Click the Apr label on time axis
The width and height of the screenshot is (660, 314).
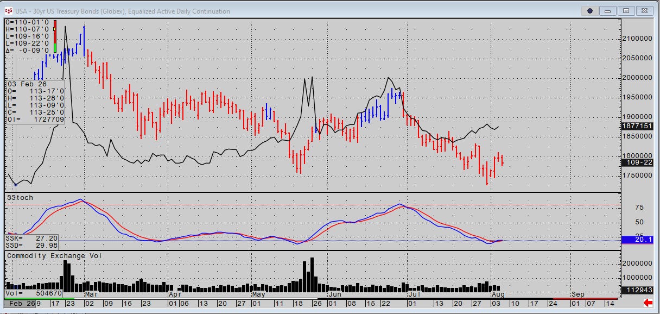[174, 294]
